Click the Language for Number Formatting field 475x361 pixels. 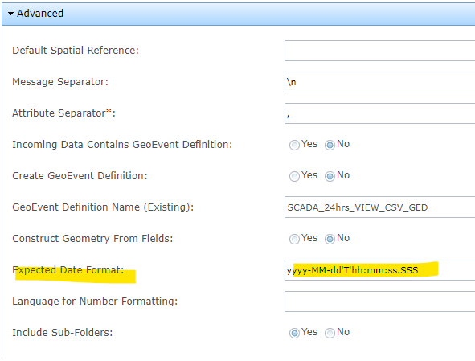click(x=380, y=302)
